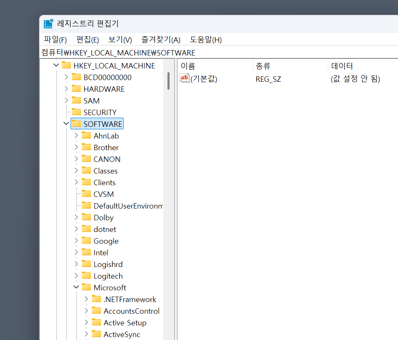
Task: Sort by the 종류 column header
Action: click(290, 66)
